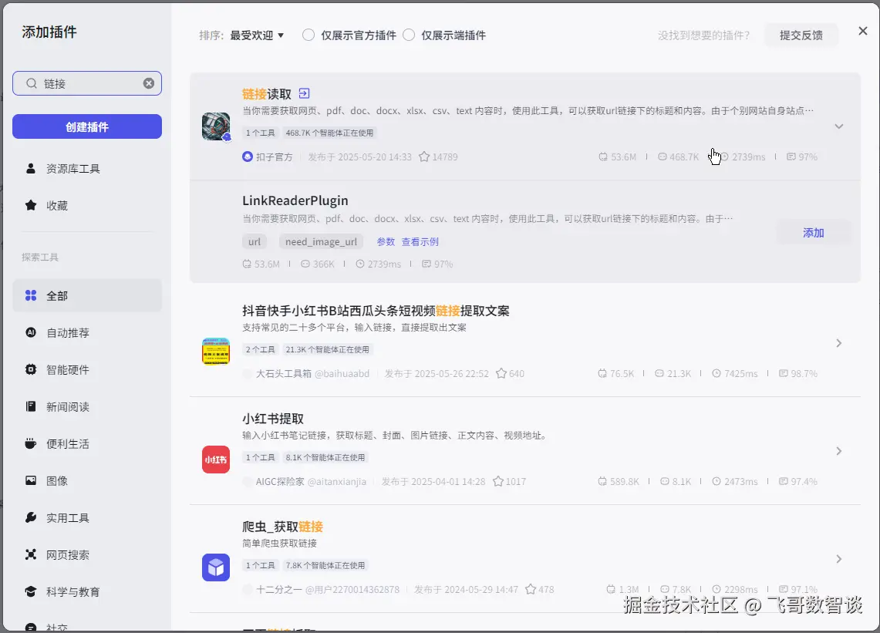Close the 添加插件 dialog
The width and height of the screenshot is (880, 633).
coord(862,31)
